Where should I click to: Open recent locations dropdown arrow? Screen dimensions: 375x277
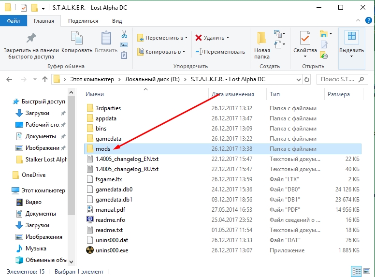pos(35,79)
